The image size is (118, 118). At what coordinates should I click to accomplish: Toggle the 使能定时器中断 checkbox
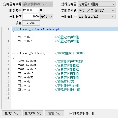coord(71,113)
